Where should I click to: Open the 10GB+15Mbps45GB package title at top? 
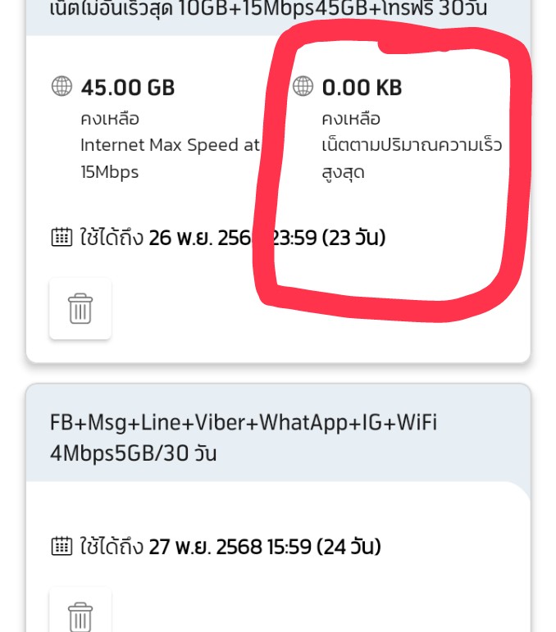pos(268,8)
